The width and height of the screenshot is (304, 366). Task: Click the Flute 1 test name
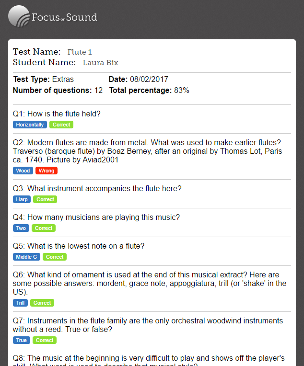pyautogui.click(x=80, y=52)
